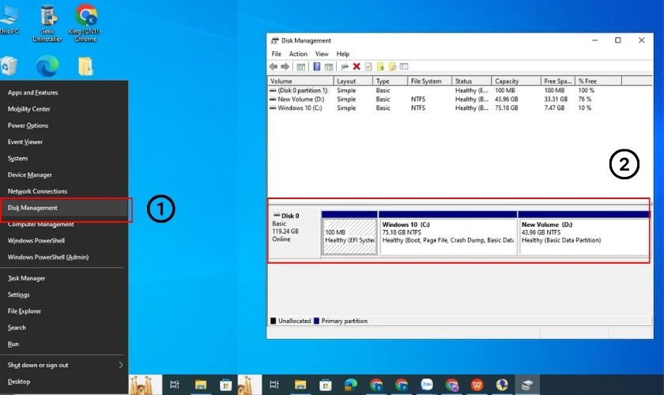This screenshot has height=395, width=664.
Task: Click the Chrome taskbar icon with P badge
Action: click(402, 385)
